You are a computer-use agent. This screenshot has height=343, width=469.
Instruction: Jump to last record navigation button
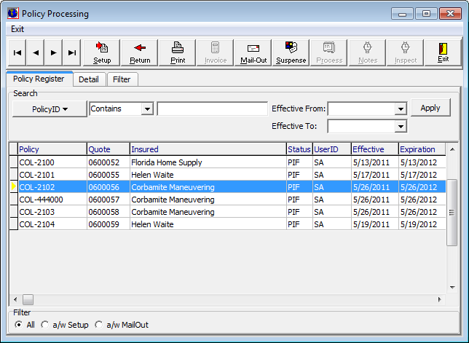(x=71, y=52)
